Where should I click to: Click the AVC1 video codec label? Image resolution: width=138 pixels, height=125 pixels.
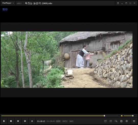coord(65,121)
